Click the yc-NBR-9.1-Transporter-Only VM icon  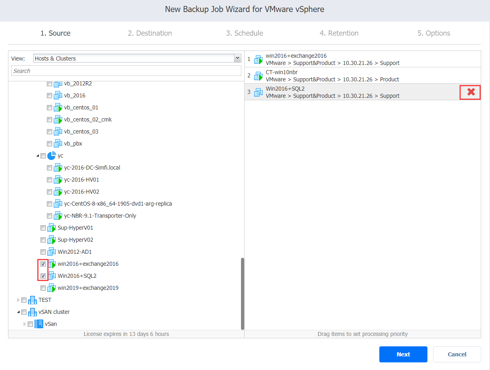[58, 216]
